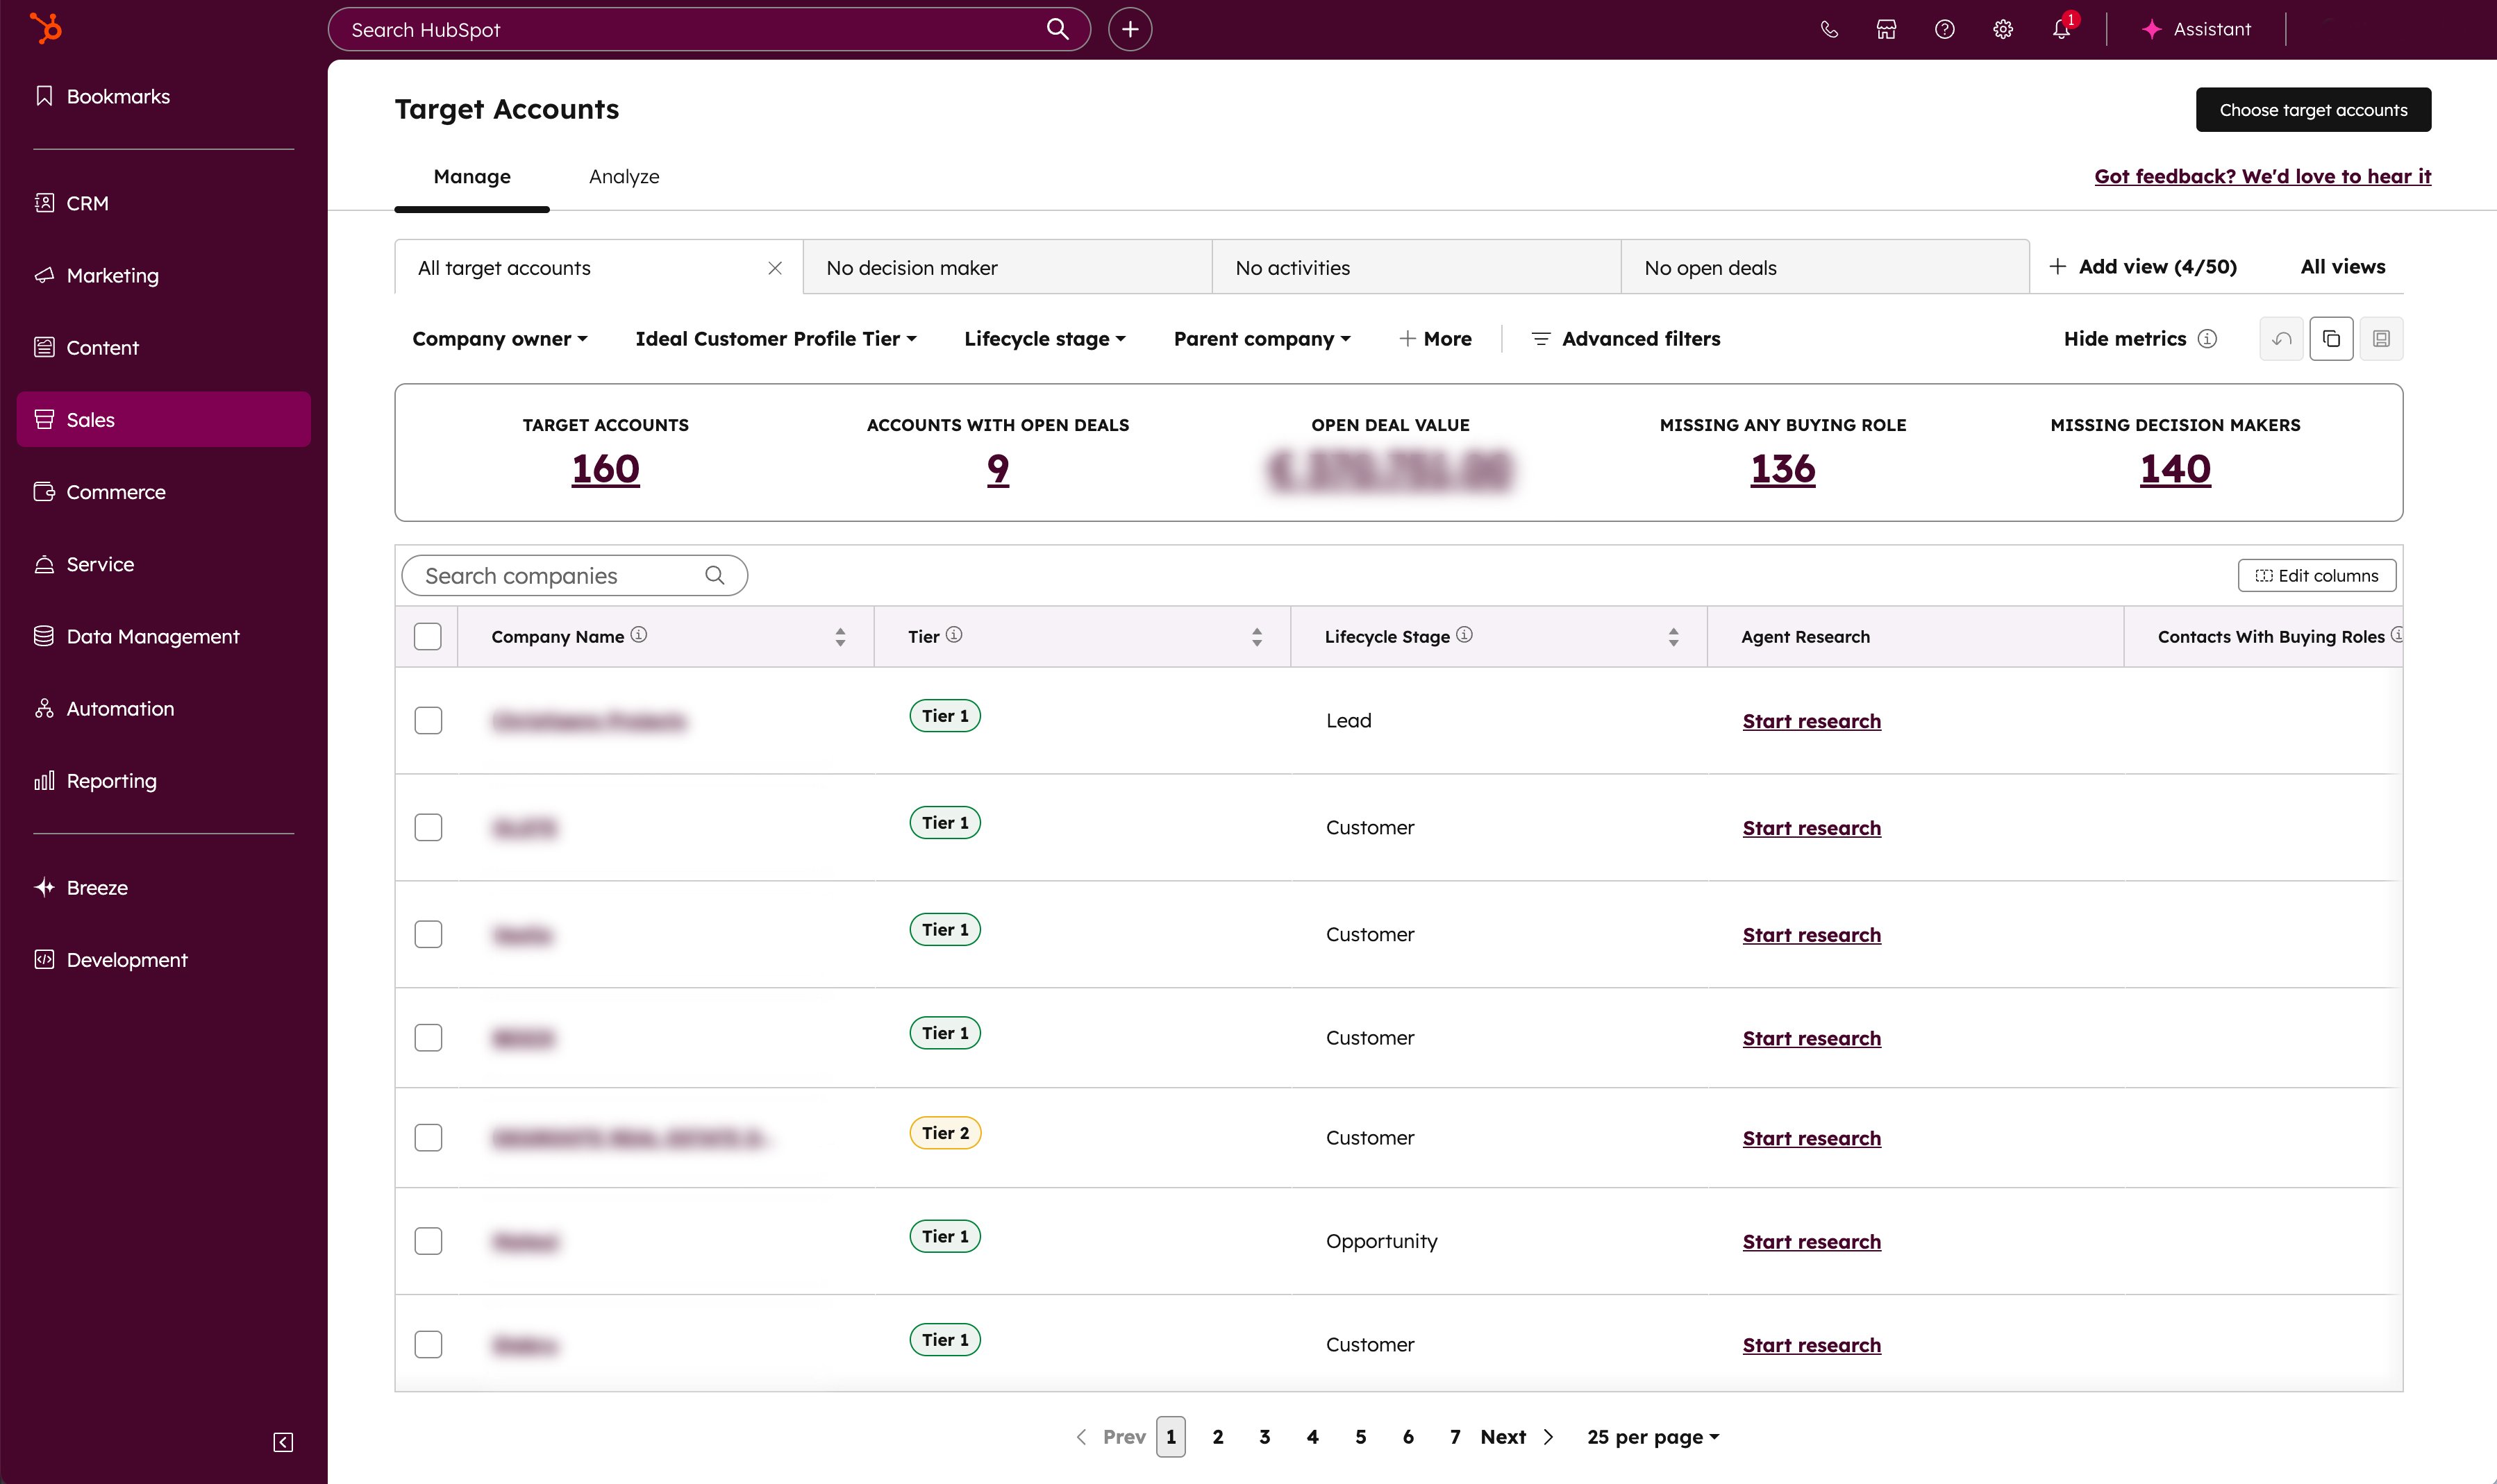The image size is (2497, 1484).
Task: Click the HubSpot sprocket logo
Action: pyautogui.click(x=46, y=28)
